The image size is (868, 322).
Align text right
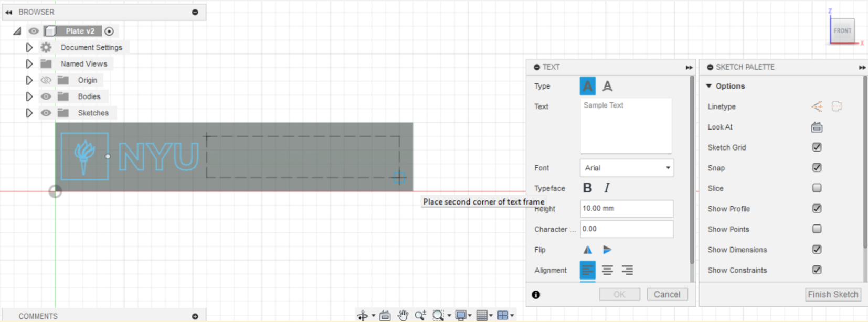pos(627,270)
